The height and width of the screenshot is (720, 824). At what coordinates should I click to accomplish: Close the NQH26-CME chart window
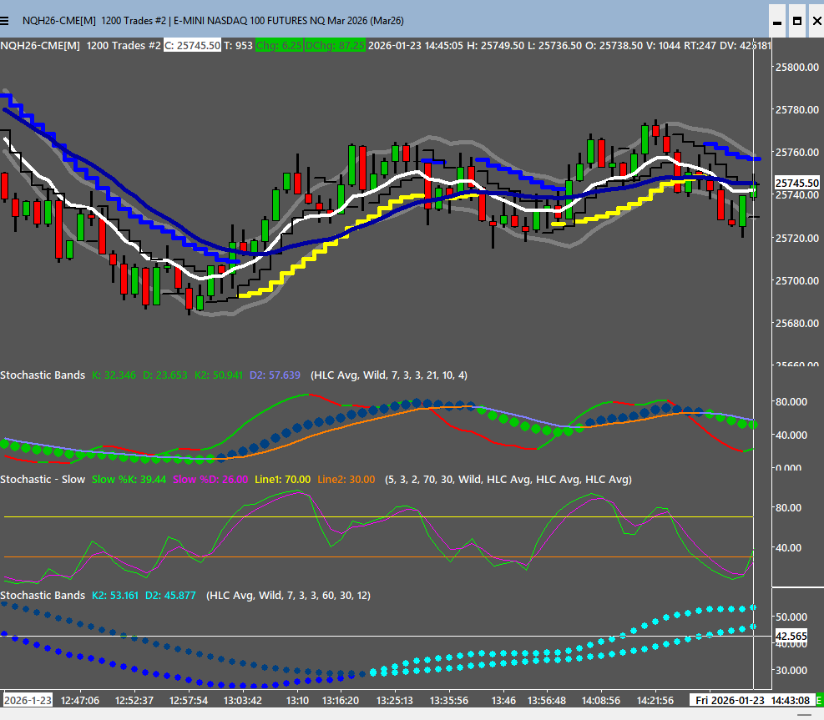click(815, 20)
